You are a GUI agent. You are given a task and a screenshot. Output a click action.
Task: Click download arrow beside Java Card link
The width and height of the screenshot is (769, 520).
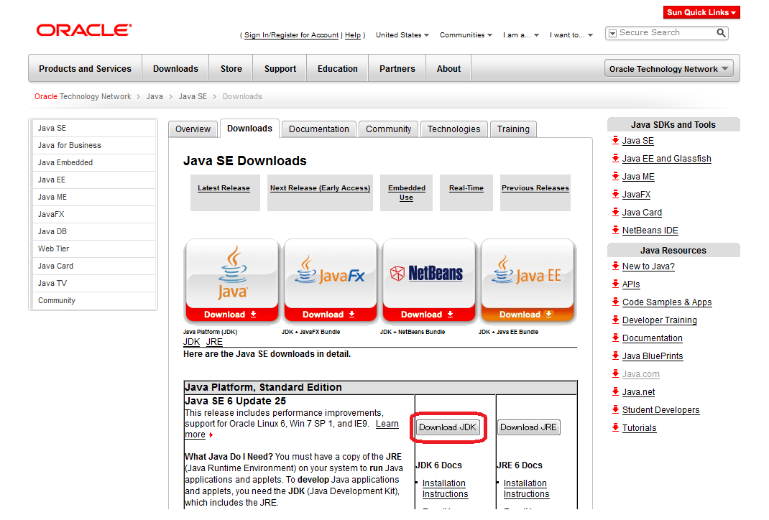pyautogui.click(x=615, y=212)
